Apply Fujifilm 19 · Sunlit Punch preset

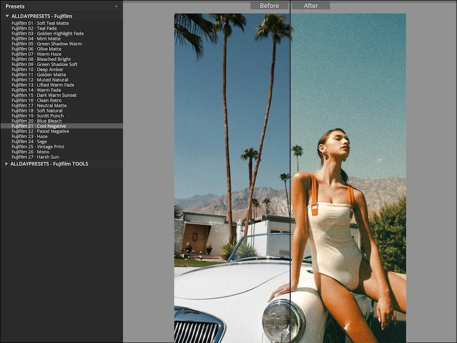click(x=37, y=116)
